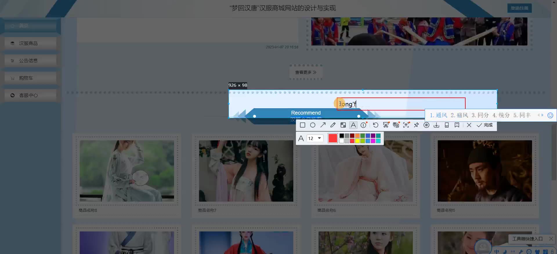Save the screenshot with download icon
This screenshot has width=557, height=254.
pos(437,125)
